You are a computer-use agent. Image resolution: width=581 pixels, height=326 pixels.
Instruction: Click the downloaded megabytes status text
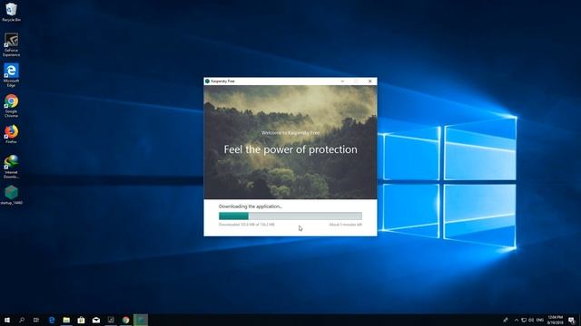point(247,225)
